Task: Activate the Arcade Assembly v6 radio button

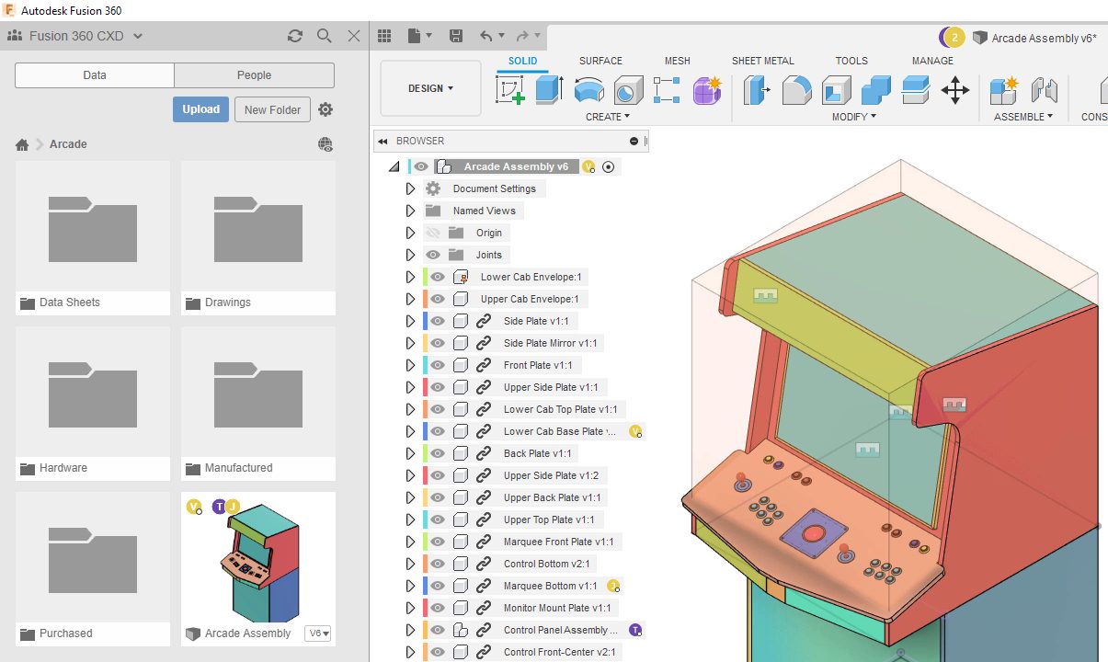Action: click(608, 166)
